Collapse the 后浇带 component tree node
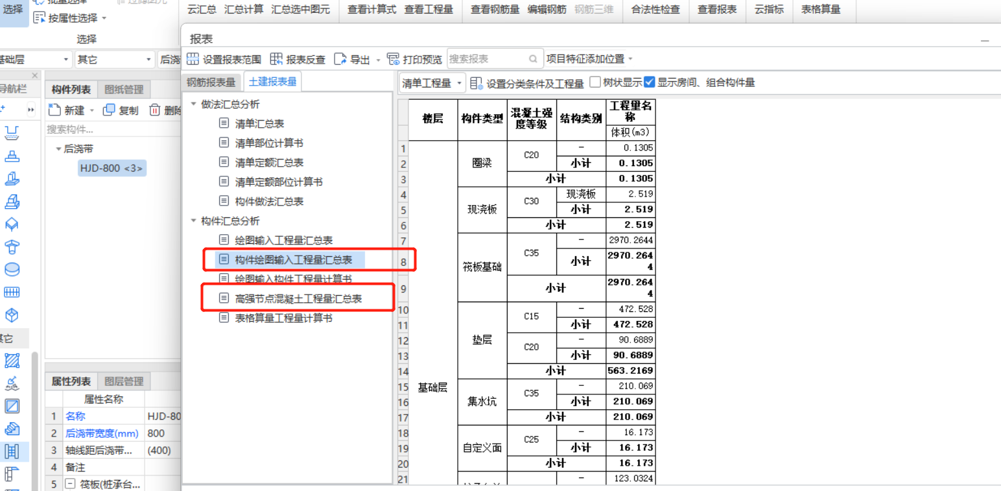 (58, 149)
